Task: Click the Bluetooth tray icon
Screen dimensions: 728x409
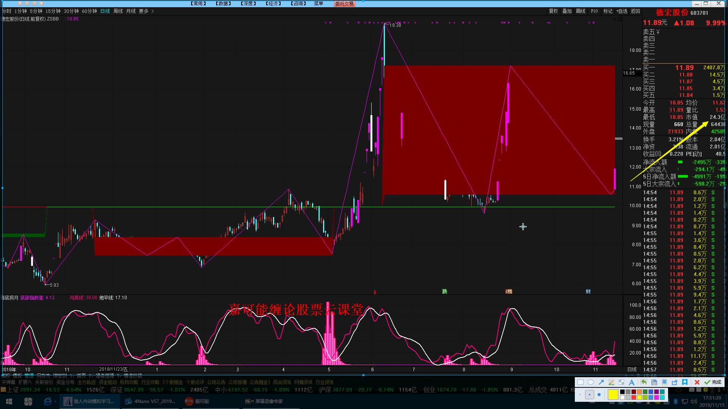Action: coord(676,401)
